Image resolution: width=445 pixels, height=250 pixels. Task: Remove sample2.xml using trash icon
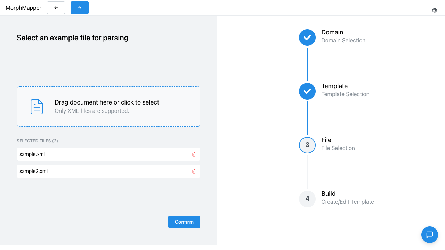coord(194,171)
